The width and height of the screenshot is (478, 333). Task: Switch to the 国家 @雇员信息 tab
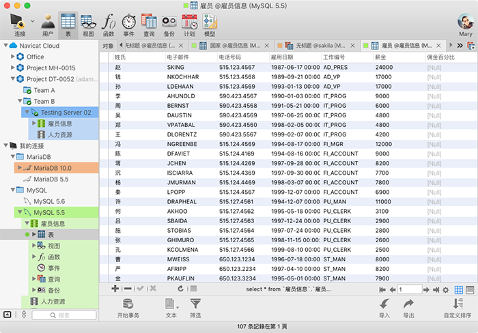pos(230,46)
